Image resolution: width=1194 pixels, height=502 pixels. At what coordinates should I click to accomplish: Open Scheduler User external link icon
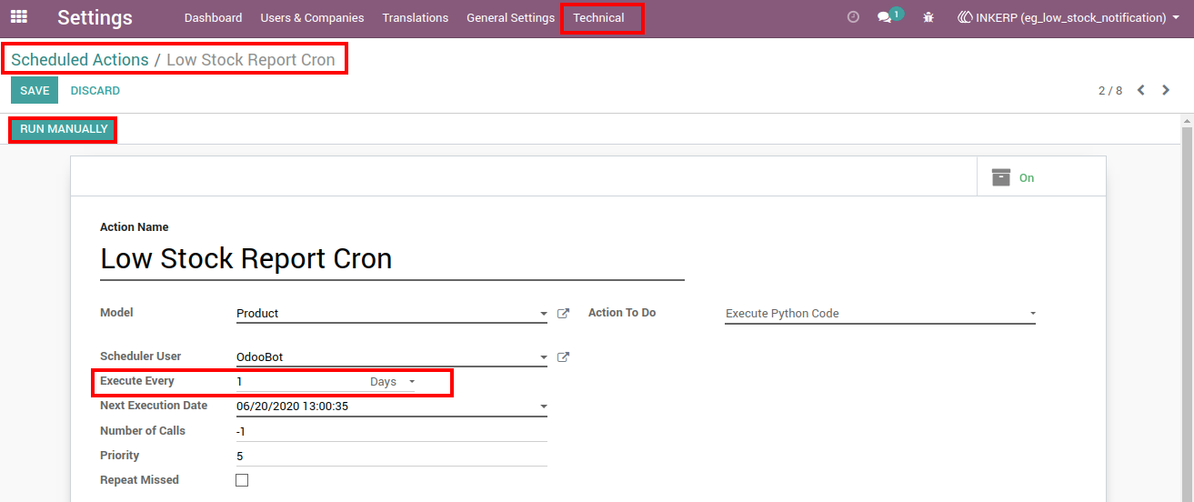[x=563, y=357]
